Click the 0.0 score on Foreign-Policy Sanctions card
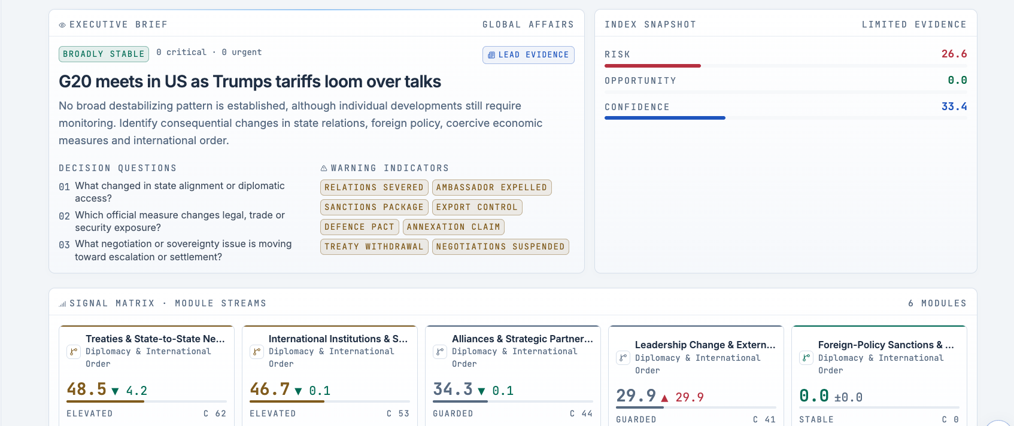 coord(814,396)
